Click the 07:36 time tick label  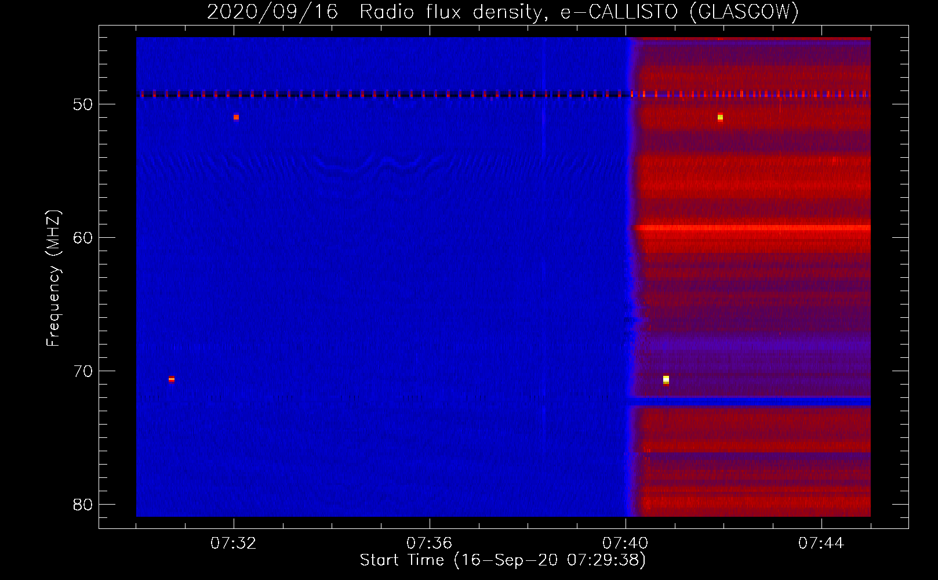click(429, 543)
